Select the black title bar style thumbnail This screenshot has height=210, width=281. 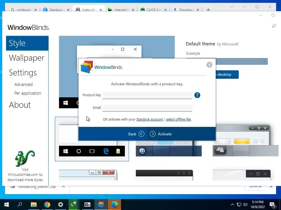pyautogui.click(x=164, y=175)
